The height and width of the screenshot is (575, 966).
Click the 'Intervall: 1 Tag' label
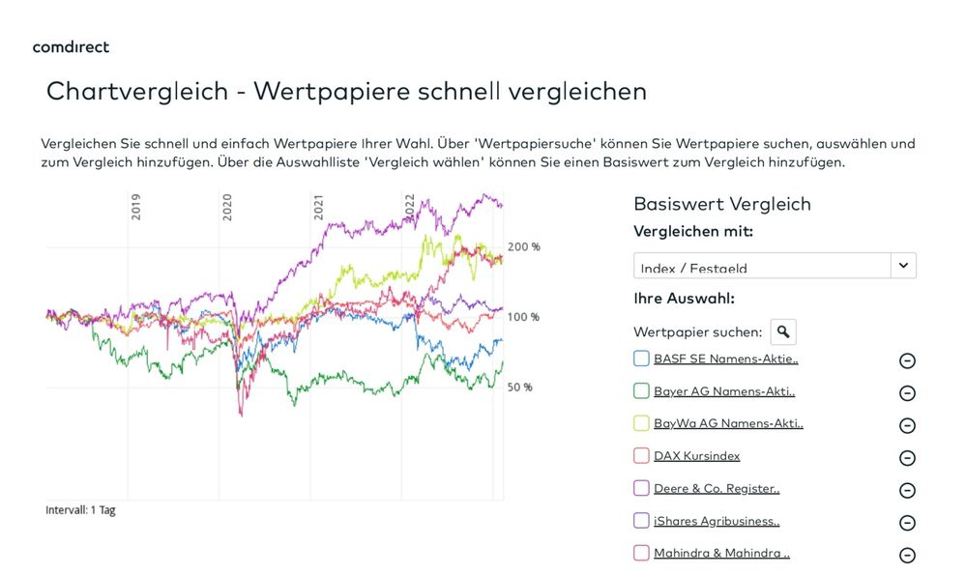tap(79, 509)
